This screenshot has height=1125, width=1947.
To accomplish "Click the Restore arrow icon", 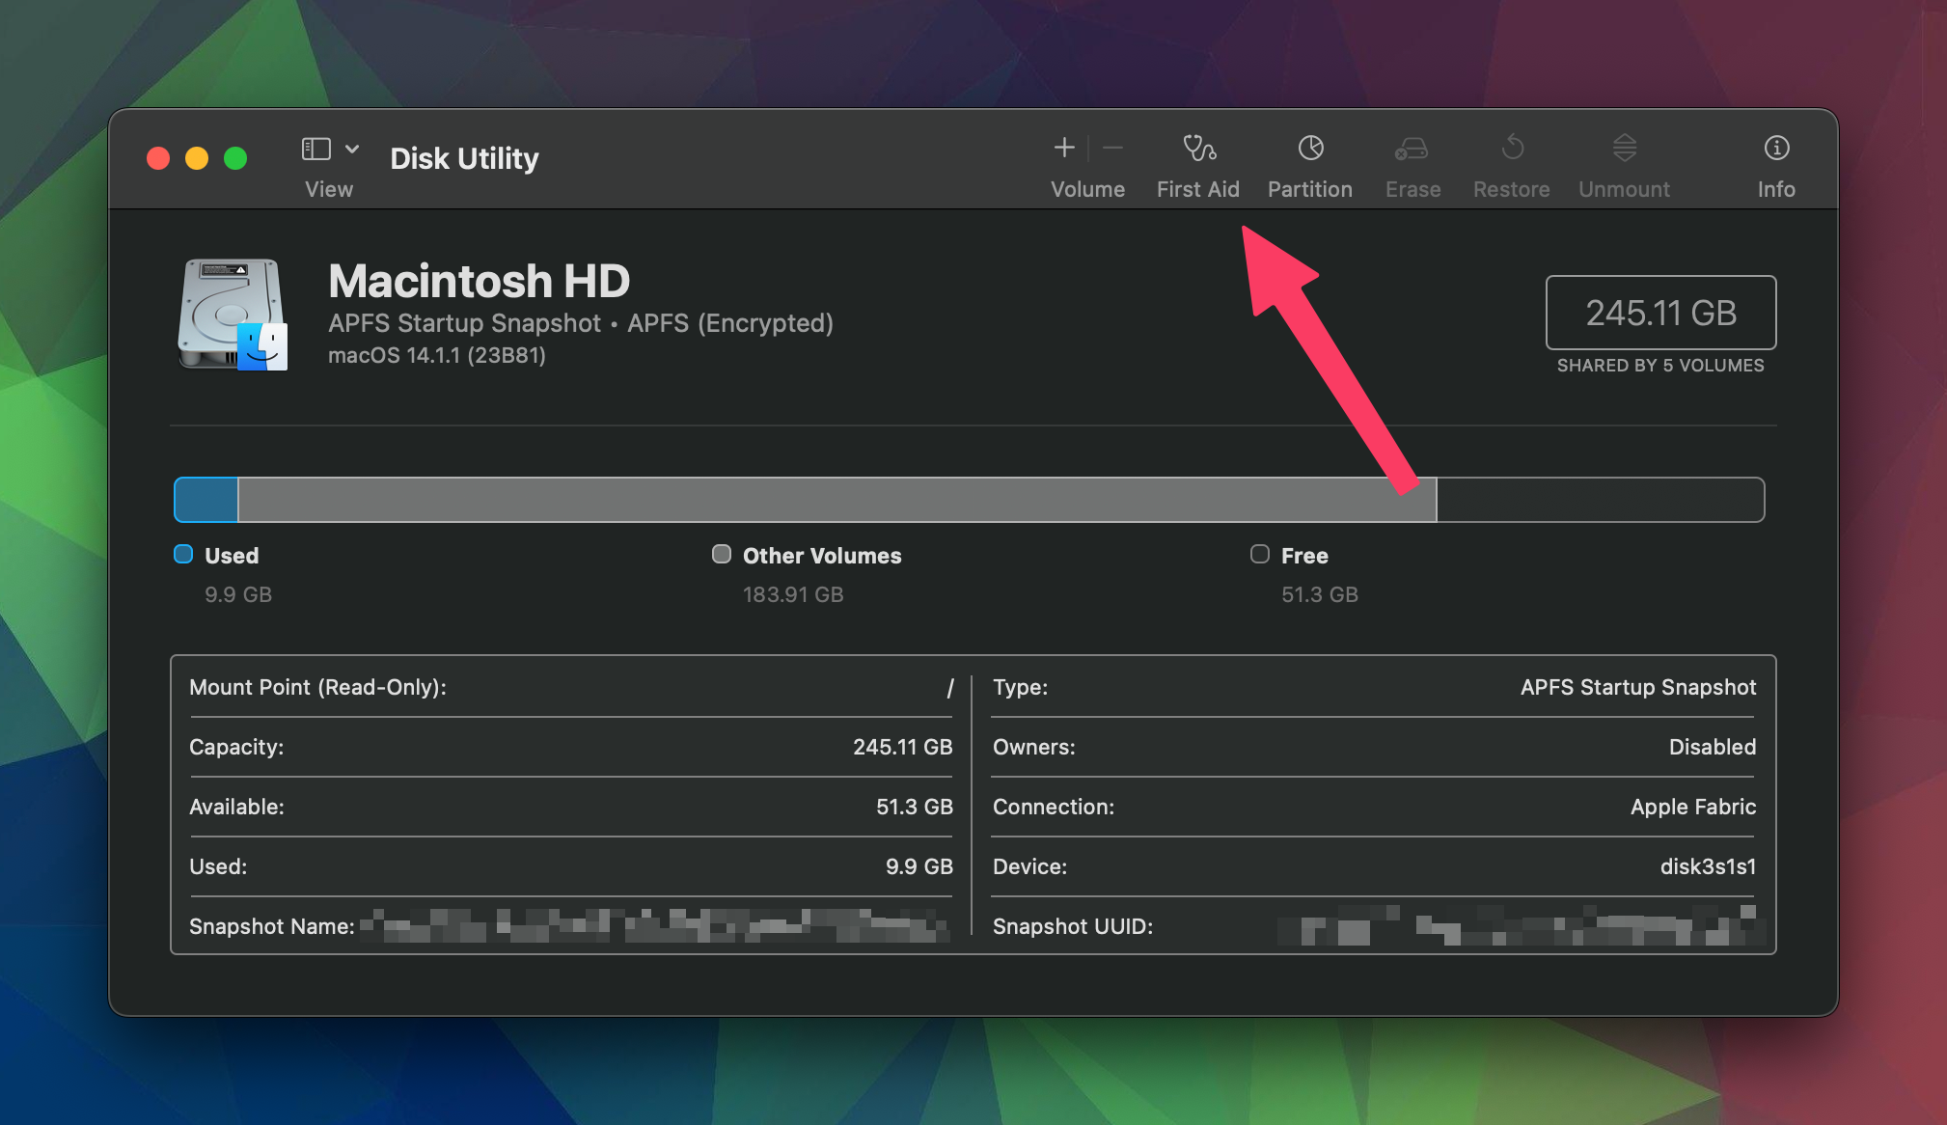I will (x=1512, y=148).
